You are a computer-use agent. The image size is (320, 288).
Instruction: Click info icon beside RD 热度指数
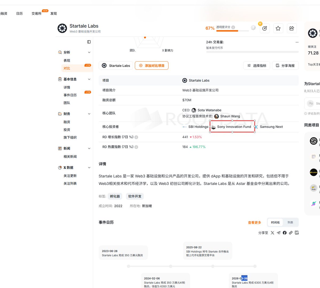point(136,147)
